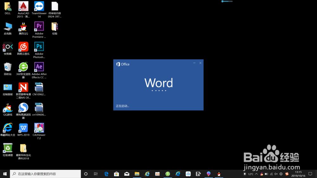Open Microsoft Store from taskbar

point(116,174)
